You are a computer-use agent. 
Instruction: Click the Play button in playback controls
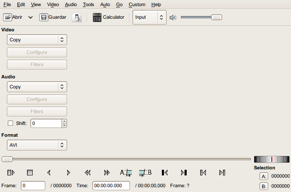(11, 172)
